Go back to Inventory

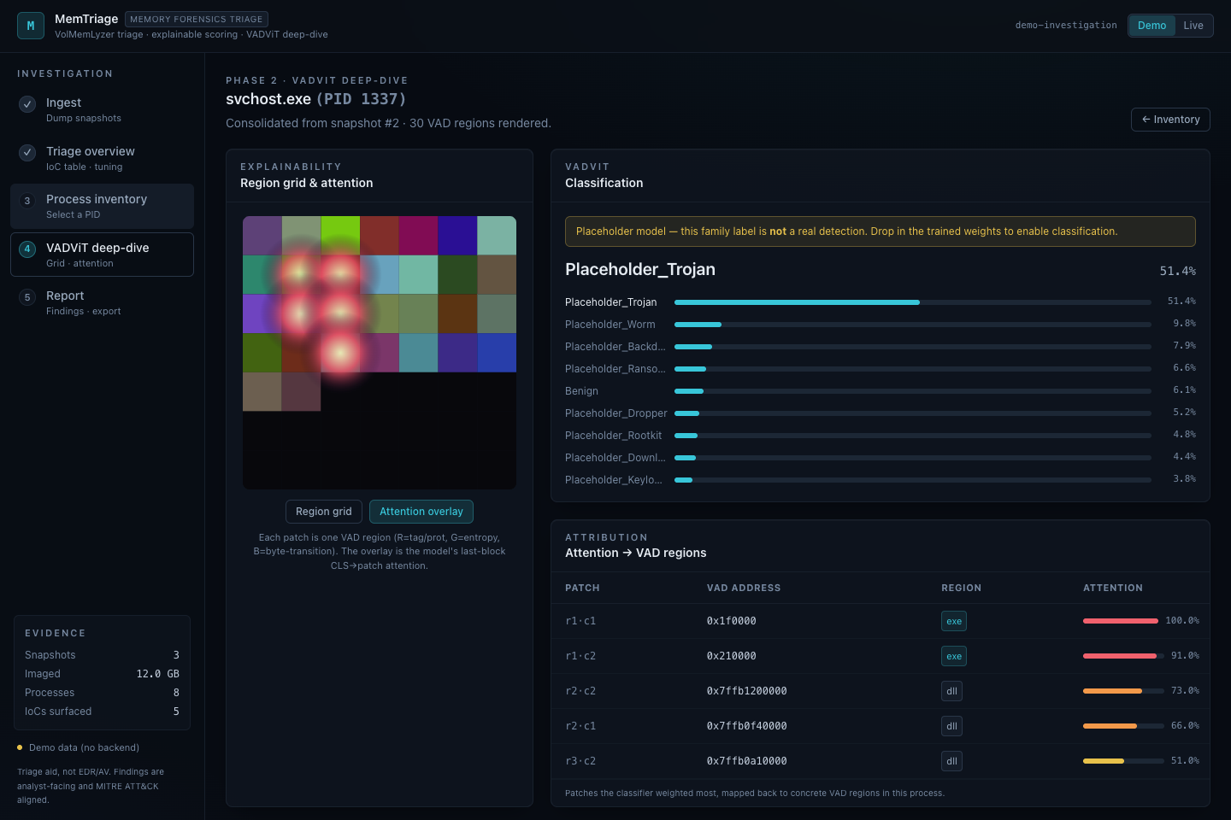(x=1170, y=120)
